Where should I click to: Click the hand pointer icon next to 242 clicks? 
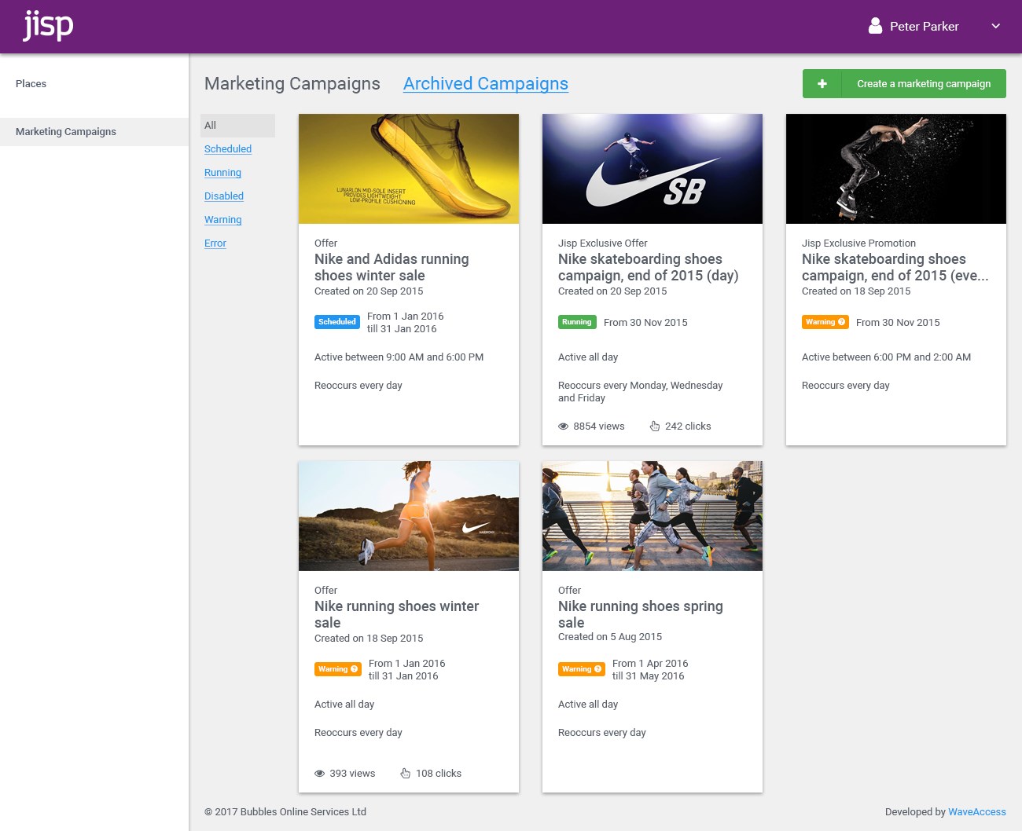point(655,426)
